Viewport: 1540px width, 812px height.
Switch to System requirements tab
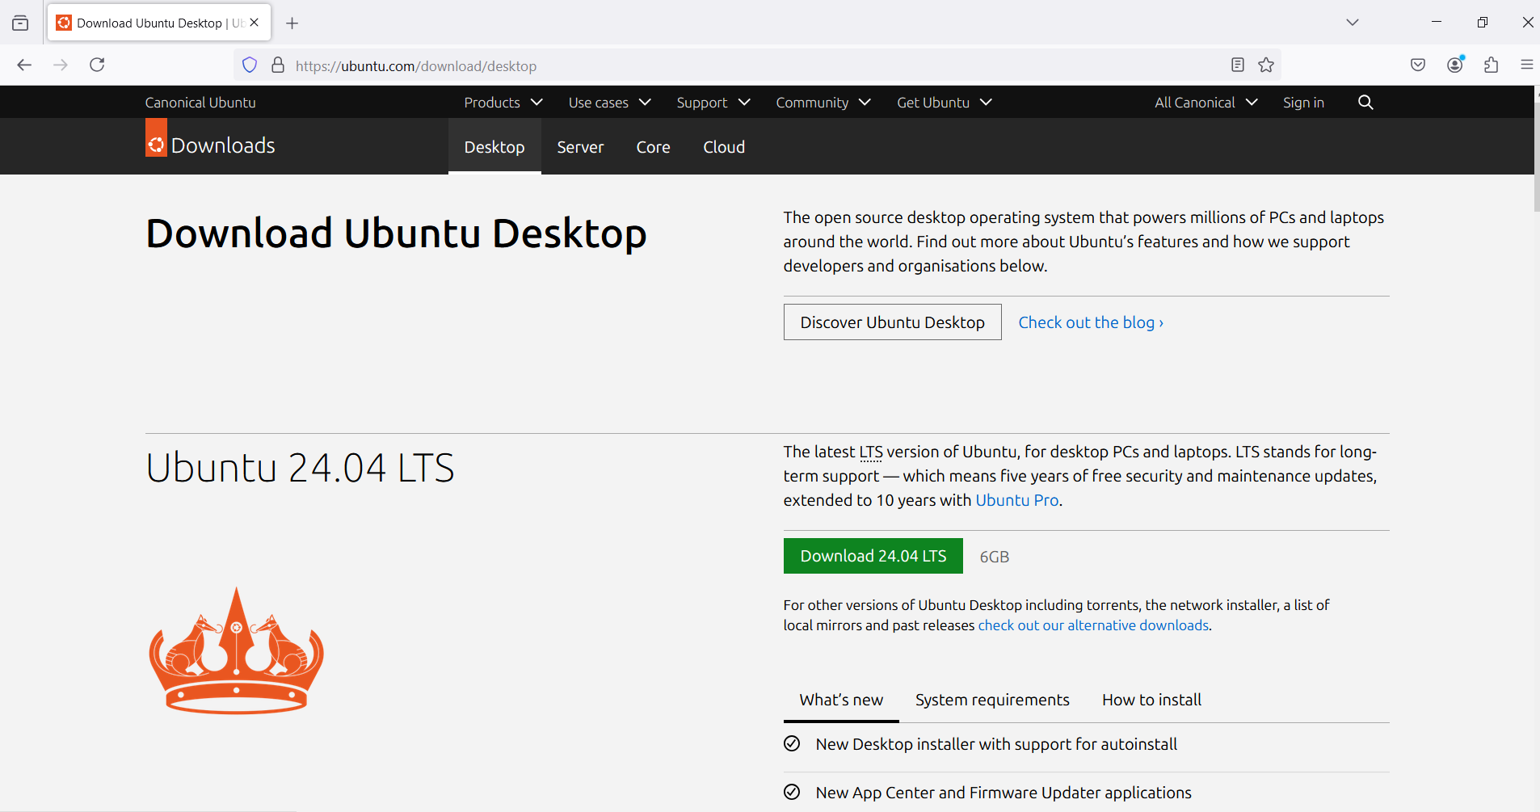(992, 700)
